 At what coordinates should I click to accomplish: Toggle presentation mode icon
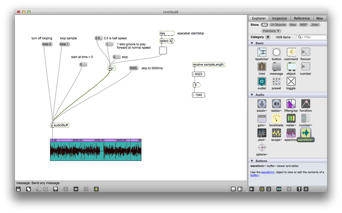point(56,189)
